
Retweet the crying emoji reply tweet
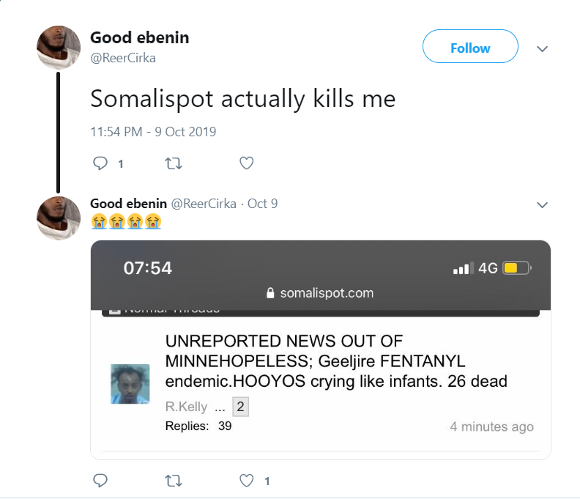tap(173, 481)
